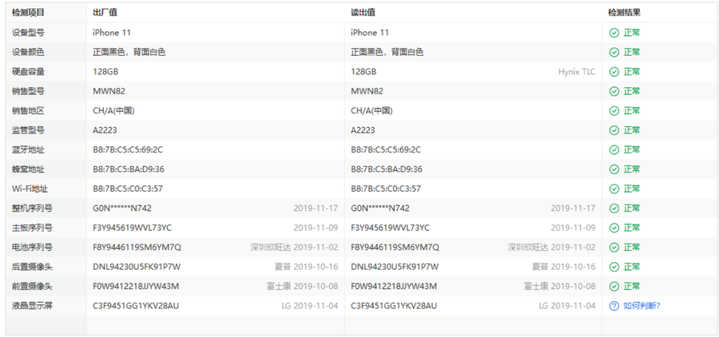This screenshot has height=337, width=719.
Task: Click factory value A2223 in 出厂值 column
Action: (x=105, y=130)
